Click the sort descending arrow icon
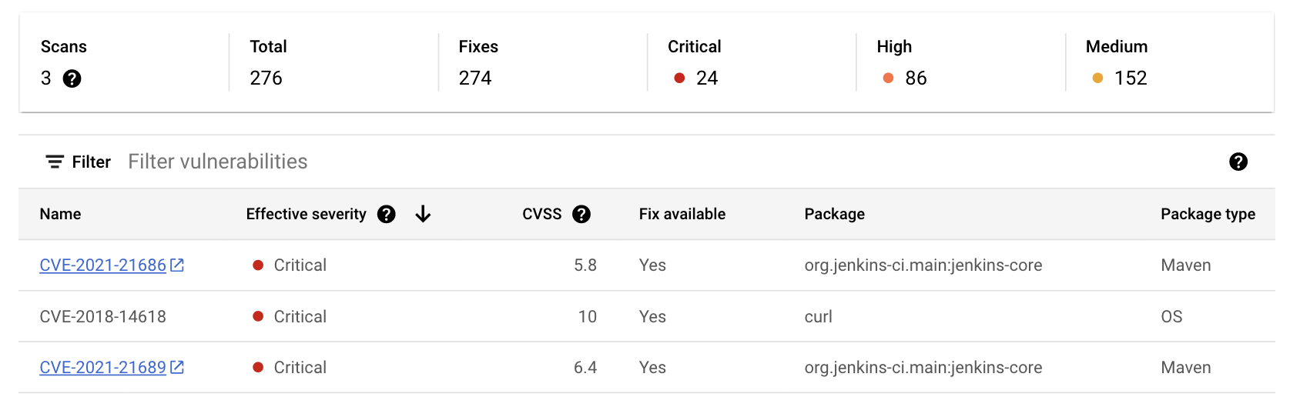Image resolution: width=1300 pixels, height=397 pixels. pyautogui.click(x=423, y=215)
